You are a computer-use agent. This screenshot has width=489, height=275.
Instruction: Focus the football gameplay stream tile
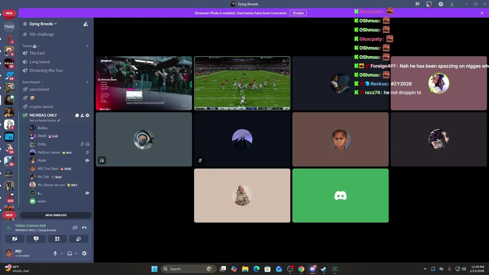coord(242,83)
